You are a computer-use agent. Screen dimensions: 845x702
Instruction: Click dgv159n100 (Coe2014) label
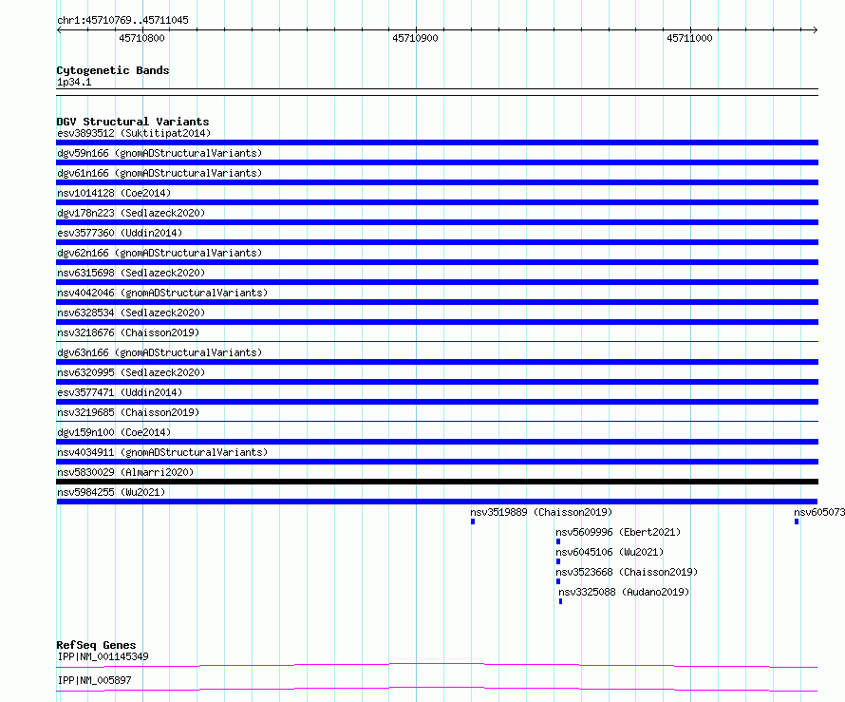[114, 432]
